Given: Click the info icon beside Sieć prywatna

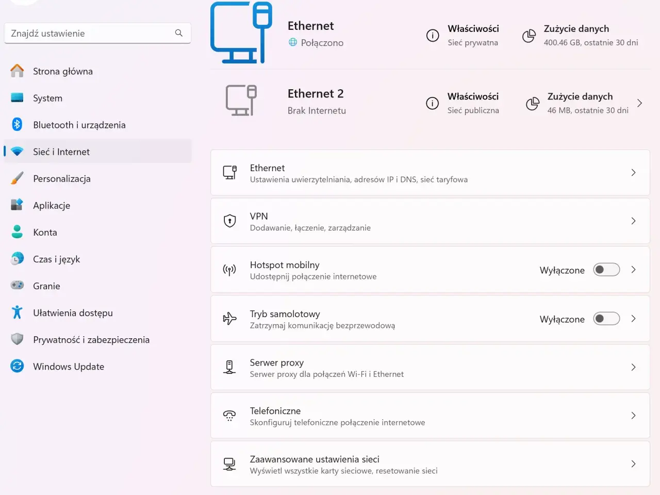Looking at the screenshot, I should (x=433, y=35).
